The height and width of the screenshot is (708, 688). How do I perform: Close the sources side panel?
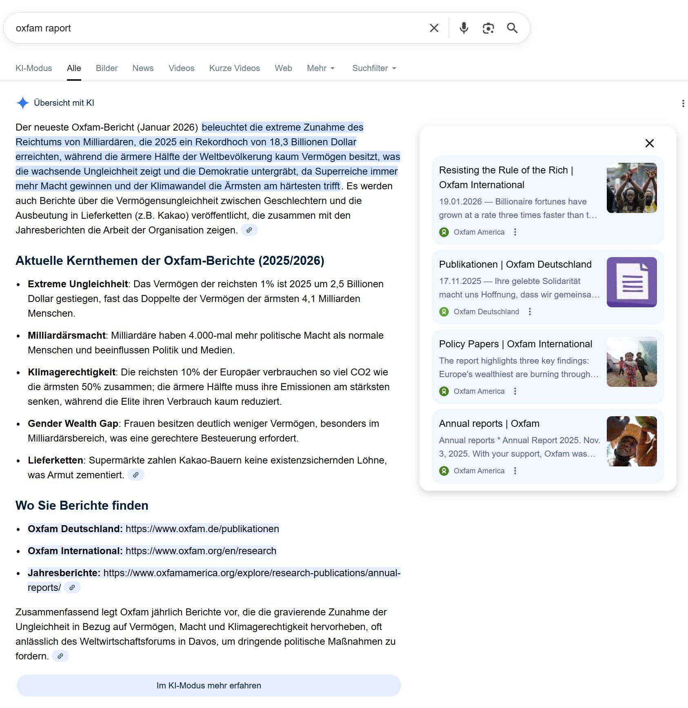coord(649,143)
